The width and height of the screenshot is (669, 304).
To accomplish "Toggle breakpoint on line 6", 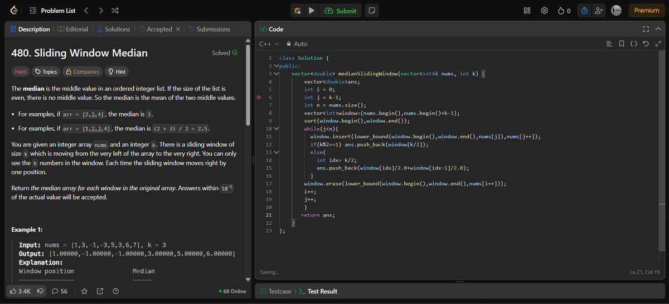I will coord(258,97).
